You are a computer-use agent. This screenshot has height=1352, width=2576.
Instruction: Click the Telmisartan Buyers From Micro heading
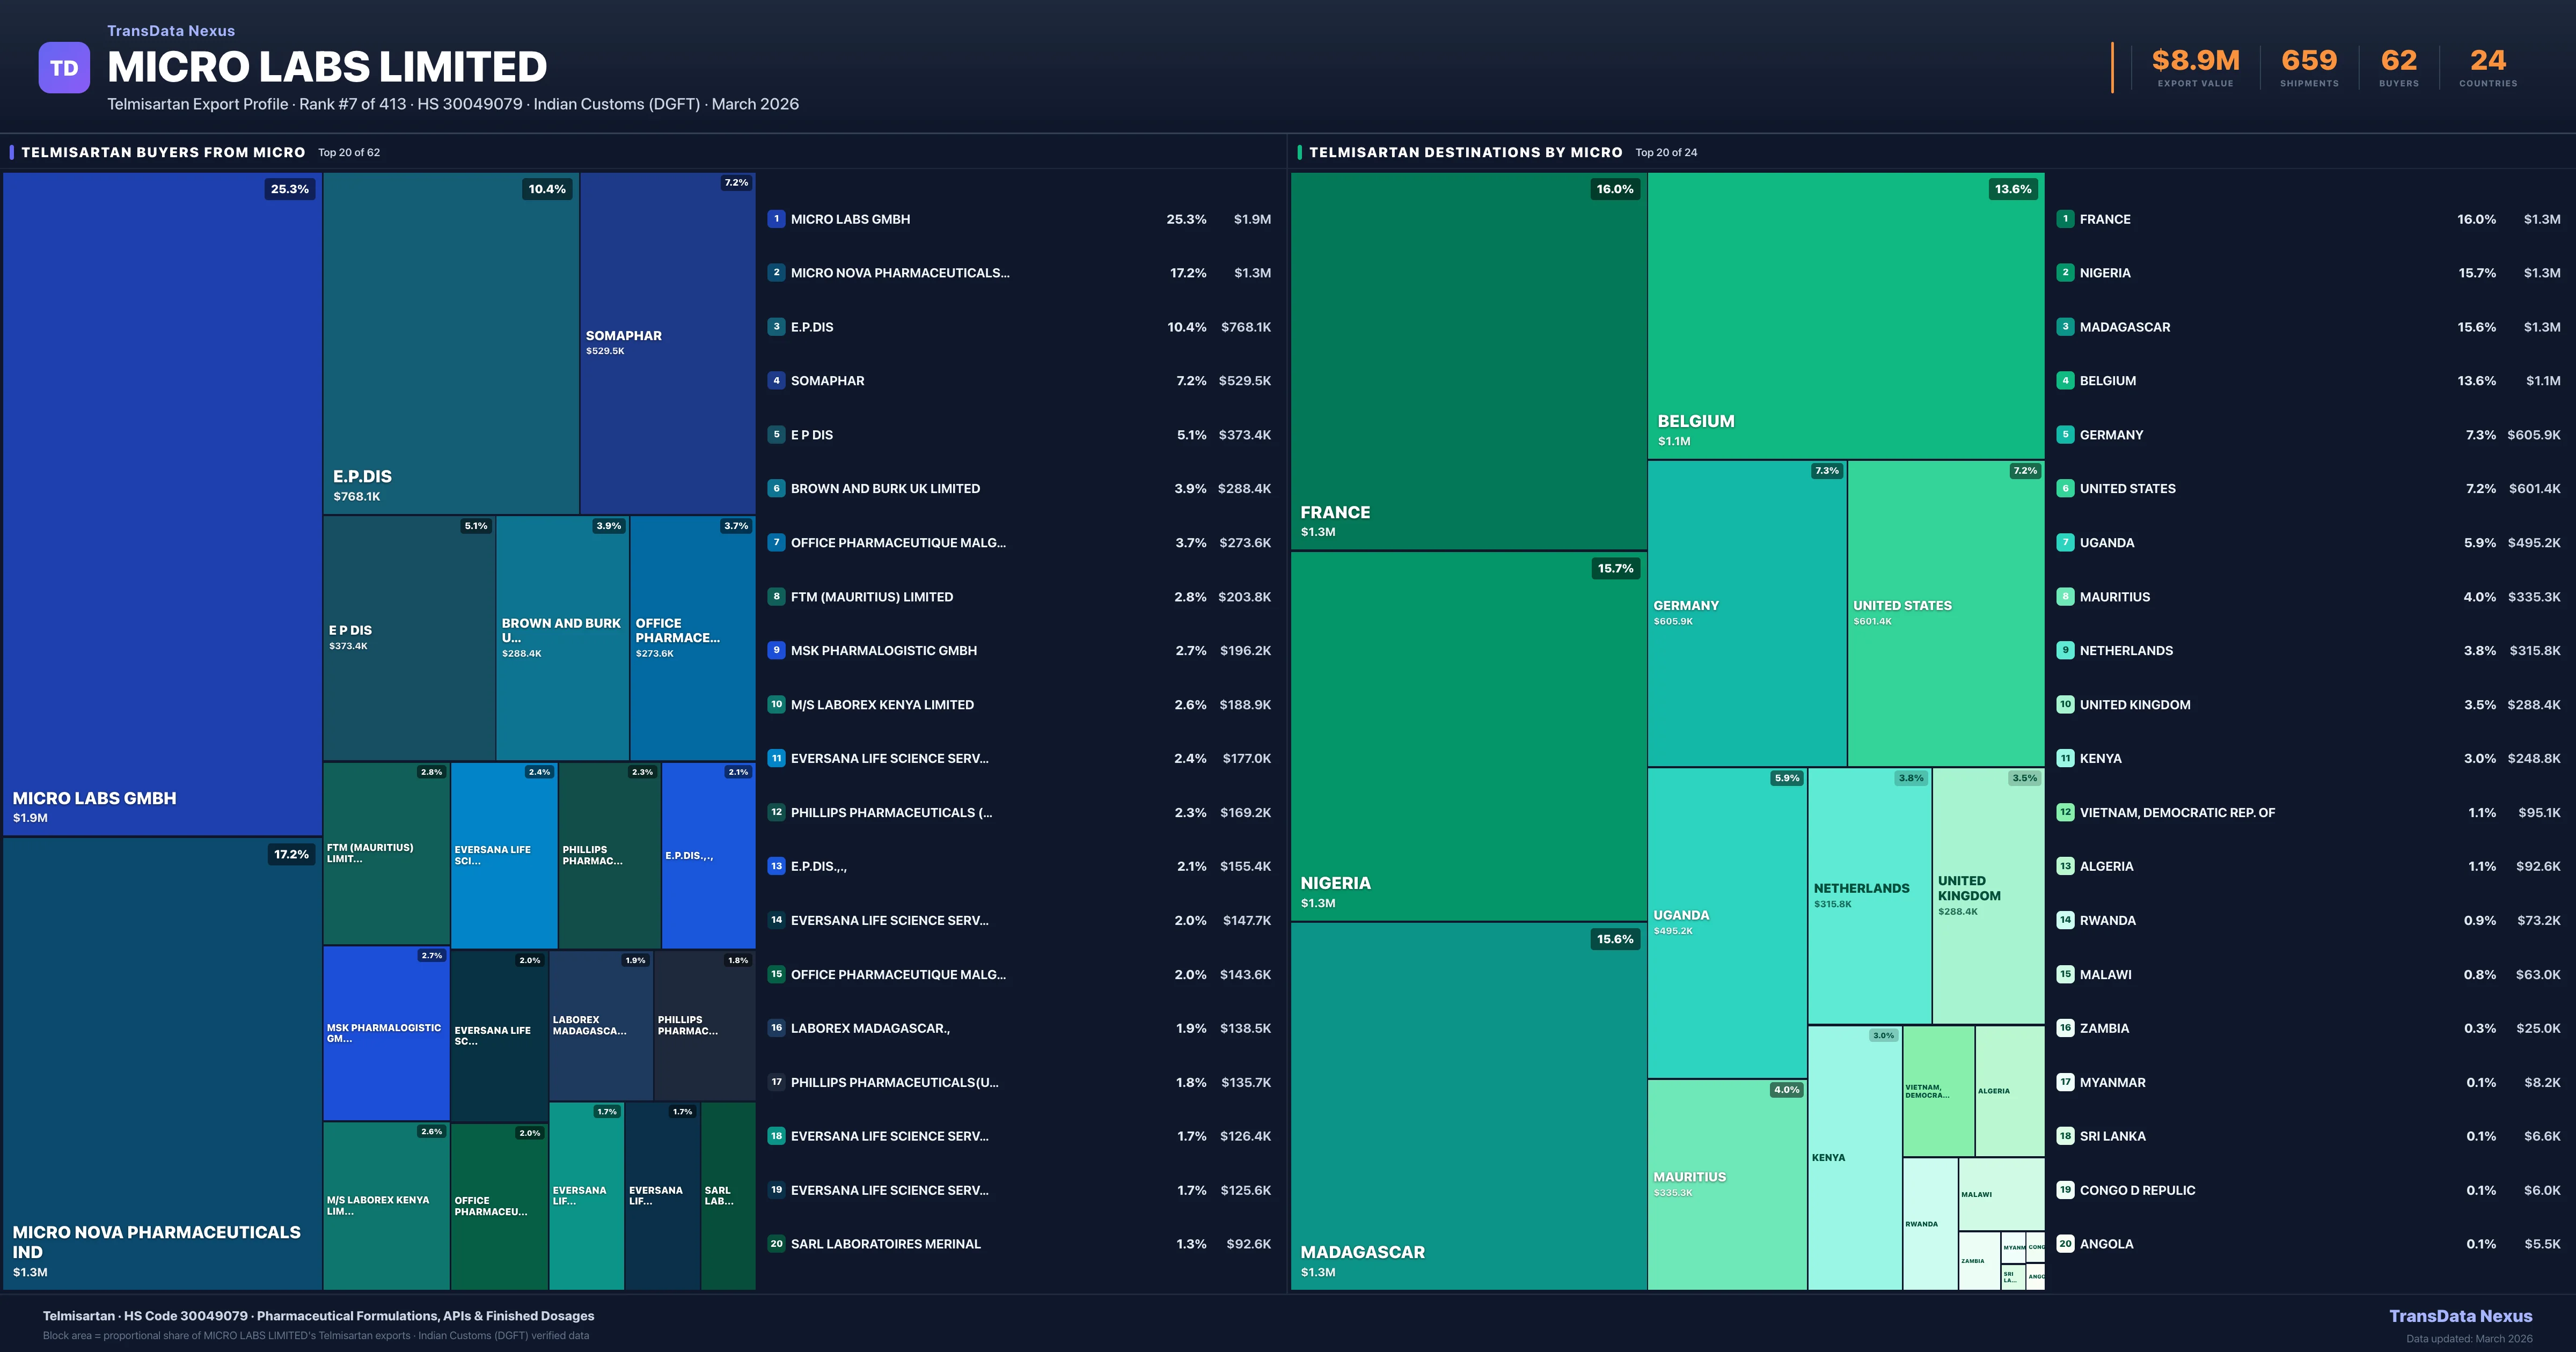[x=163, y=153]
